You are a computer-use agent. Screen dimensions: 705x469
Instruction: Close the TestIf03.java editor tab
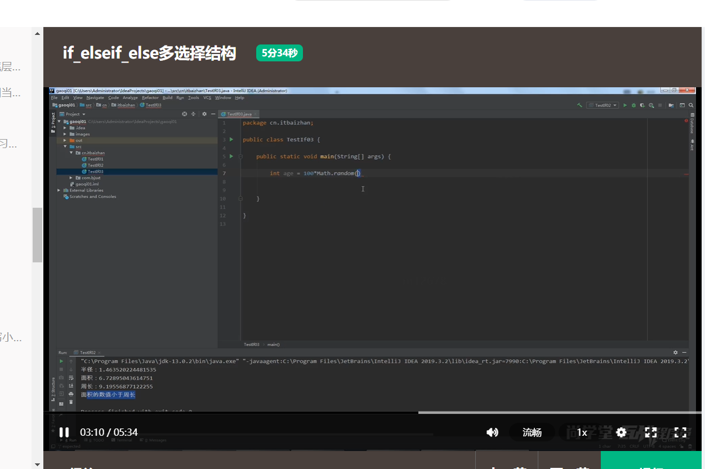pyautogui.click(x=255, y=114)
